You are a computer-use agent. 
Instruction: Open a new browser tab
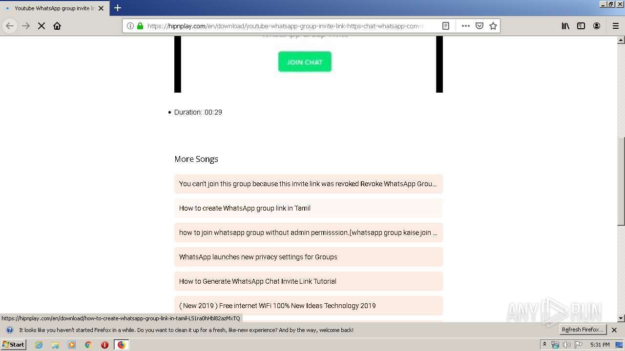point(118,8)
